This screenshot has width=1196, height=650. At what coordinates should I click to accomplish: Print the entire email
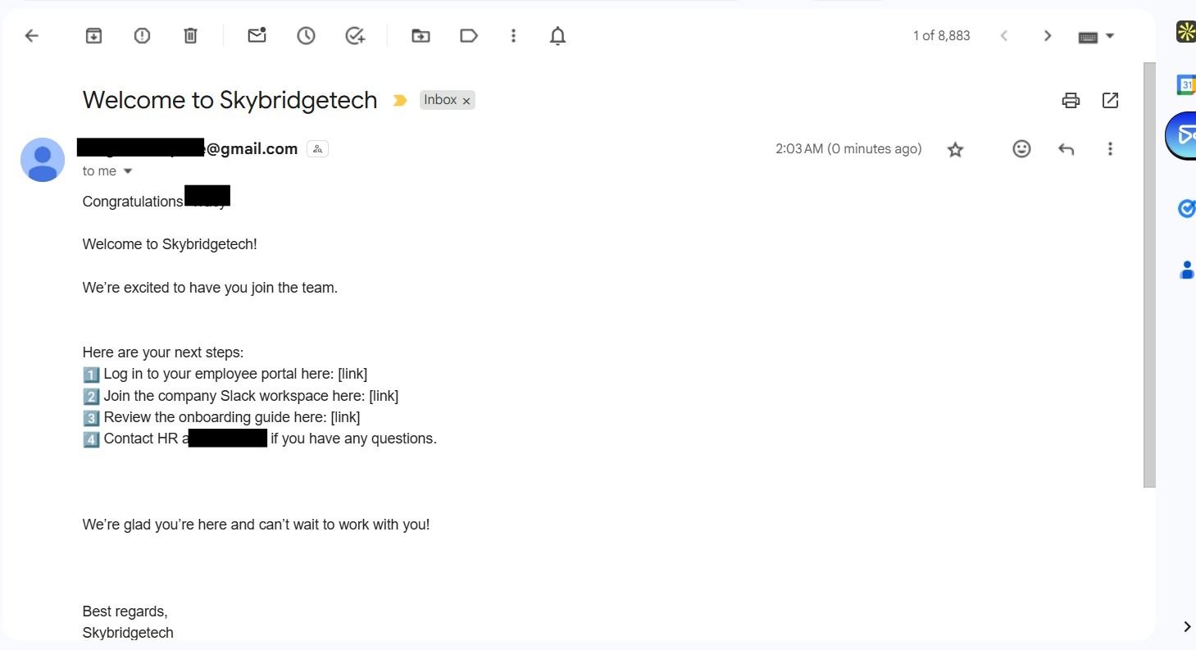point(1071,100)
